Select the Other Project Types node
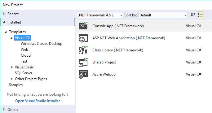Viewport: 212px width, 113px height. pos(31,79)
